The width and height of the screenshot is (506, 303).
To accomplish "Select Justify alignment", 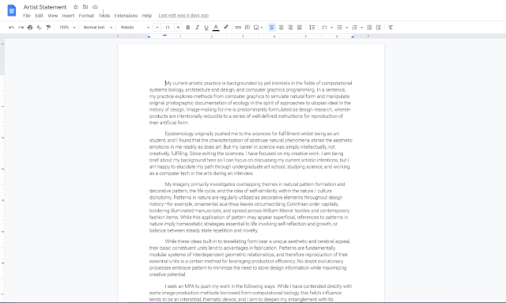I will [x=300, y=28].
